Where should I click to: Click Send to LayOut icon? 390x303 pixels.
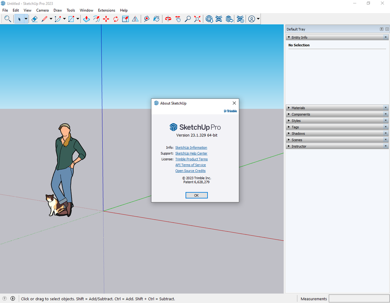coord(229,19)
